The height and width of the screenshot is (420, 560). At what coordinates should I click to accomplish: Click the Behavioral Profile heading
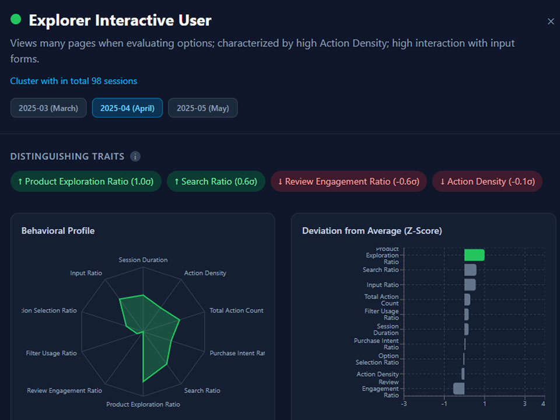[x=58, y=231]
